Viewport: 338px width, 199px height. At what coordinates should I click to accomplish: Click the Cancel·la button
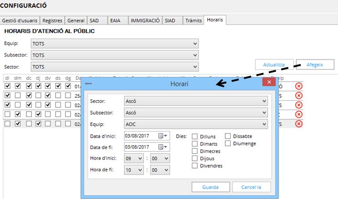(x=252, y=187)
